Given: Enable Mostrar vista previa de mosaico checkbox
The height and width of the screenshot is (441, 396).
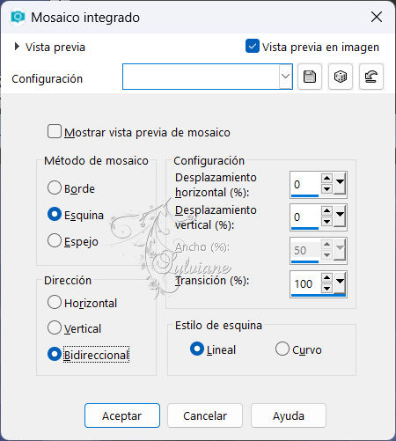Looking at the screenshot, I should coord(55,131).
